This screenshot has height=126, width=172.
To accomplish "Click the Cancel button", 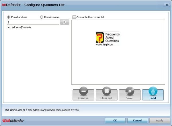I will click(137, 121).
